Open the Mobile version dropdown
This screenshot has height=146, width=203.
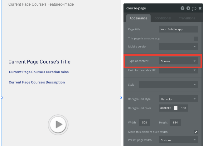(x=178, y=47)
